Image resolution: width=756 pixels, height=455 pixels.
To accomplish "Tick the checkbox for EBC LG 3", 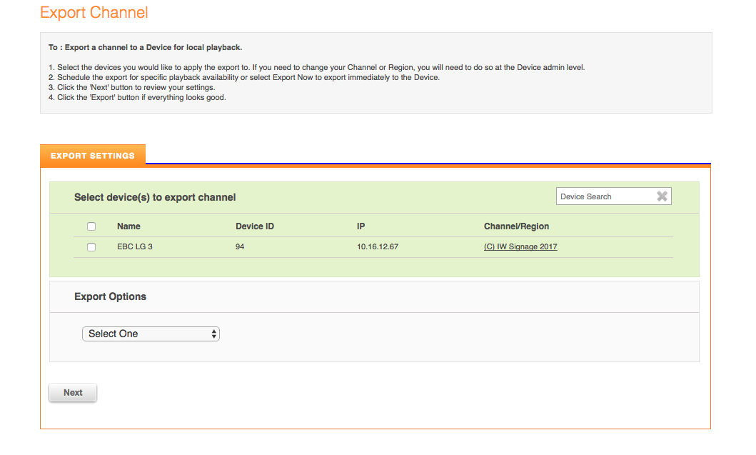I will 91,247.
